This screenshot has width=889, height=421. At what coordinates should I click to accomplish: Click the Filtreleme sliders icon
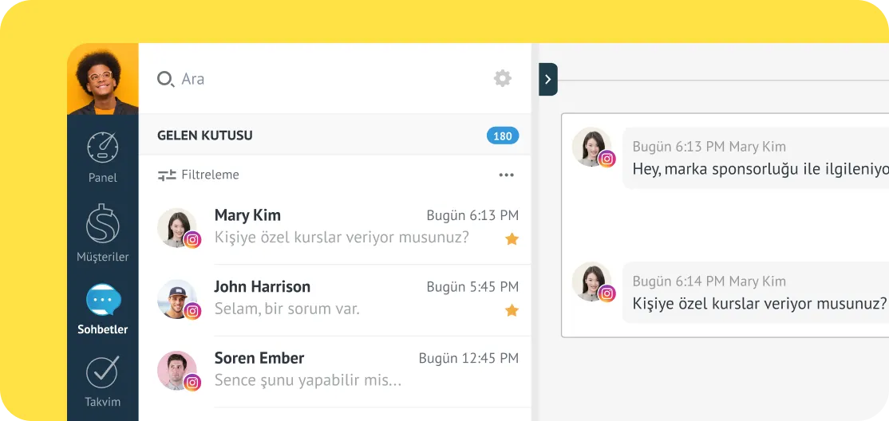[x=167, y=175]
